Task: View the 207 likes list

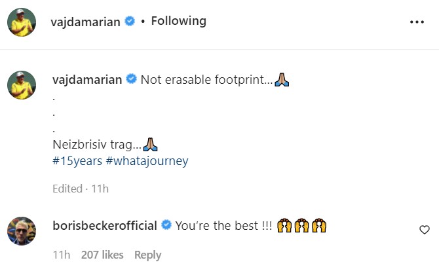Action: click(x=102, y=255)
